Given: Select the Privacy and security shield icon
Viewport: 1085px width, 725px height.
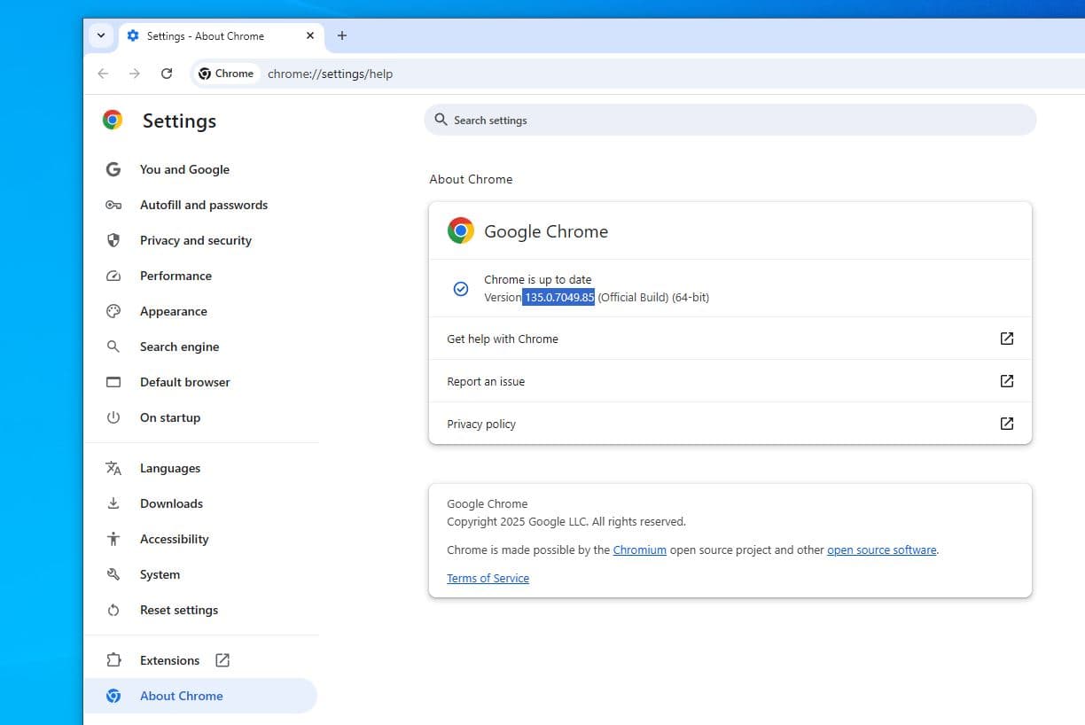Looking at the screenshot, I should pyautogui.click(x=113, y=240).
